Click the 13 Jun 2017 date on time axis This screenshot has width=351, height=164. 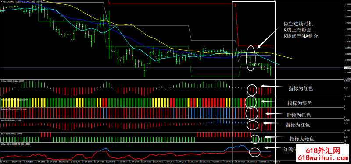coord(4,161)
